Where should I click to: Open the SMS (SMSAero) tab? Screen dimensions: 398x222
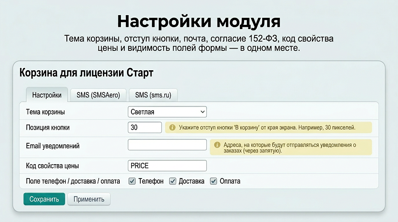98,95
